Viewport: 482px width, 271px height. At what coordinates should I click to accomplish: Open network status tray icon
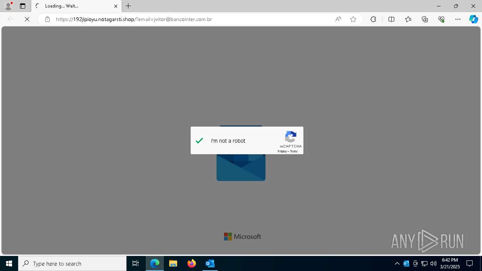(x=424, y=263)
